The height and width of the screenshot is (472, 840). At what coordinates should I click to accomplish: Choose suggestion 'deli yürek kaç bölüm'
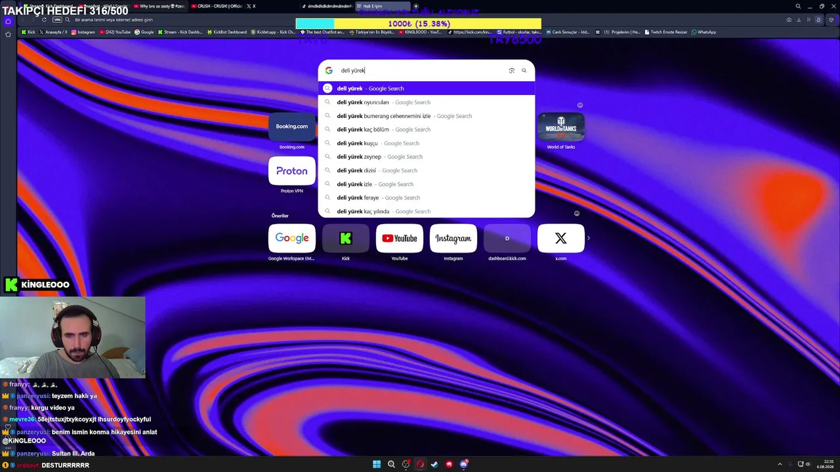427,130
